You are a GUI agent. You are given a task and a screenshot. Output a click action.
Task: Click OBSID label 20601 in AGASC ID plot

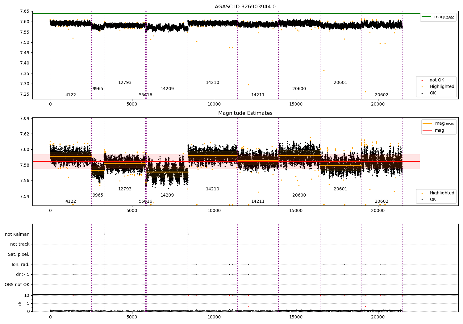pyautogui.click(x=340, y=83)
